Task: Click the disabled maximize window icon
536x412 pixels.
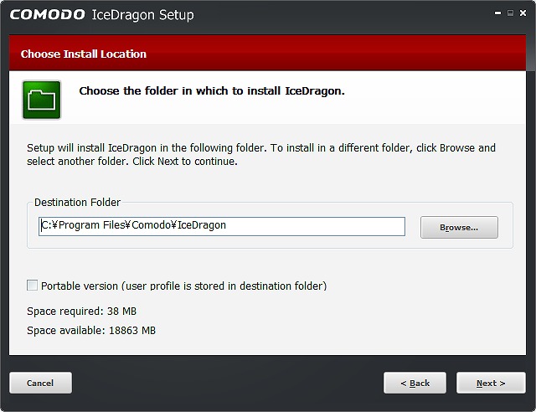Action: pos(510,13)
